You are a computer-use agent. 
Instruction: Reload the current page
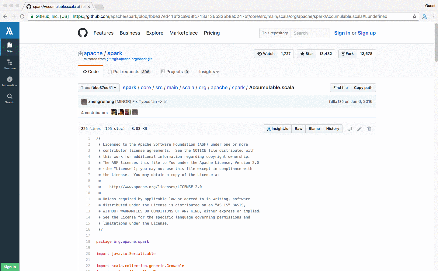click(22, 16)
